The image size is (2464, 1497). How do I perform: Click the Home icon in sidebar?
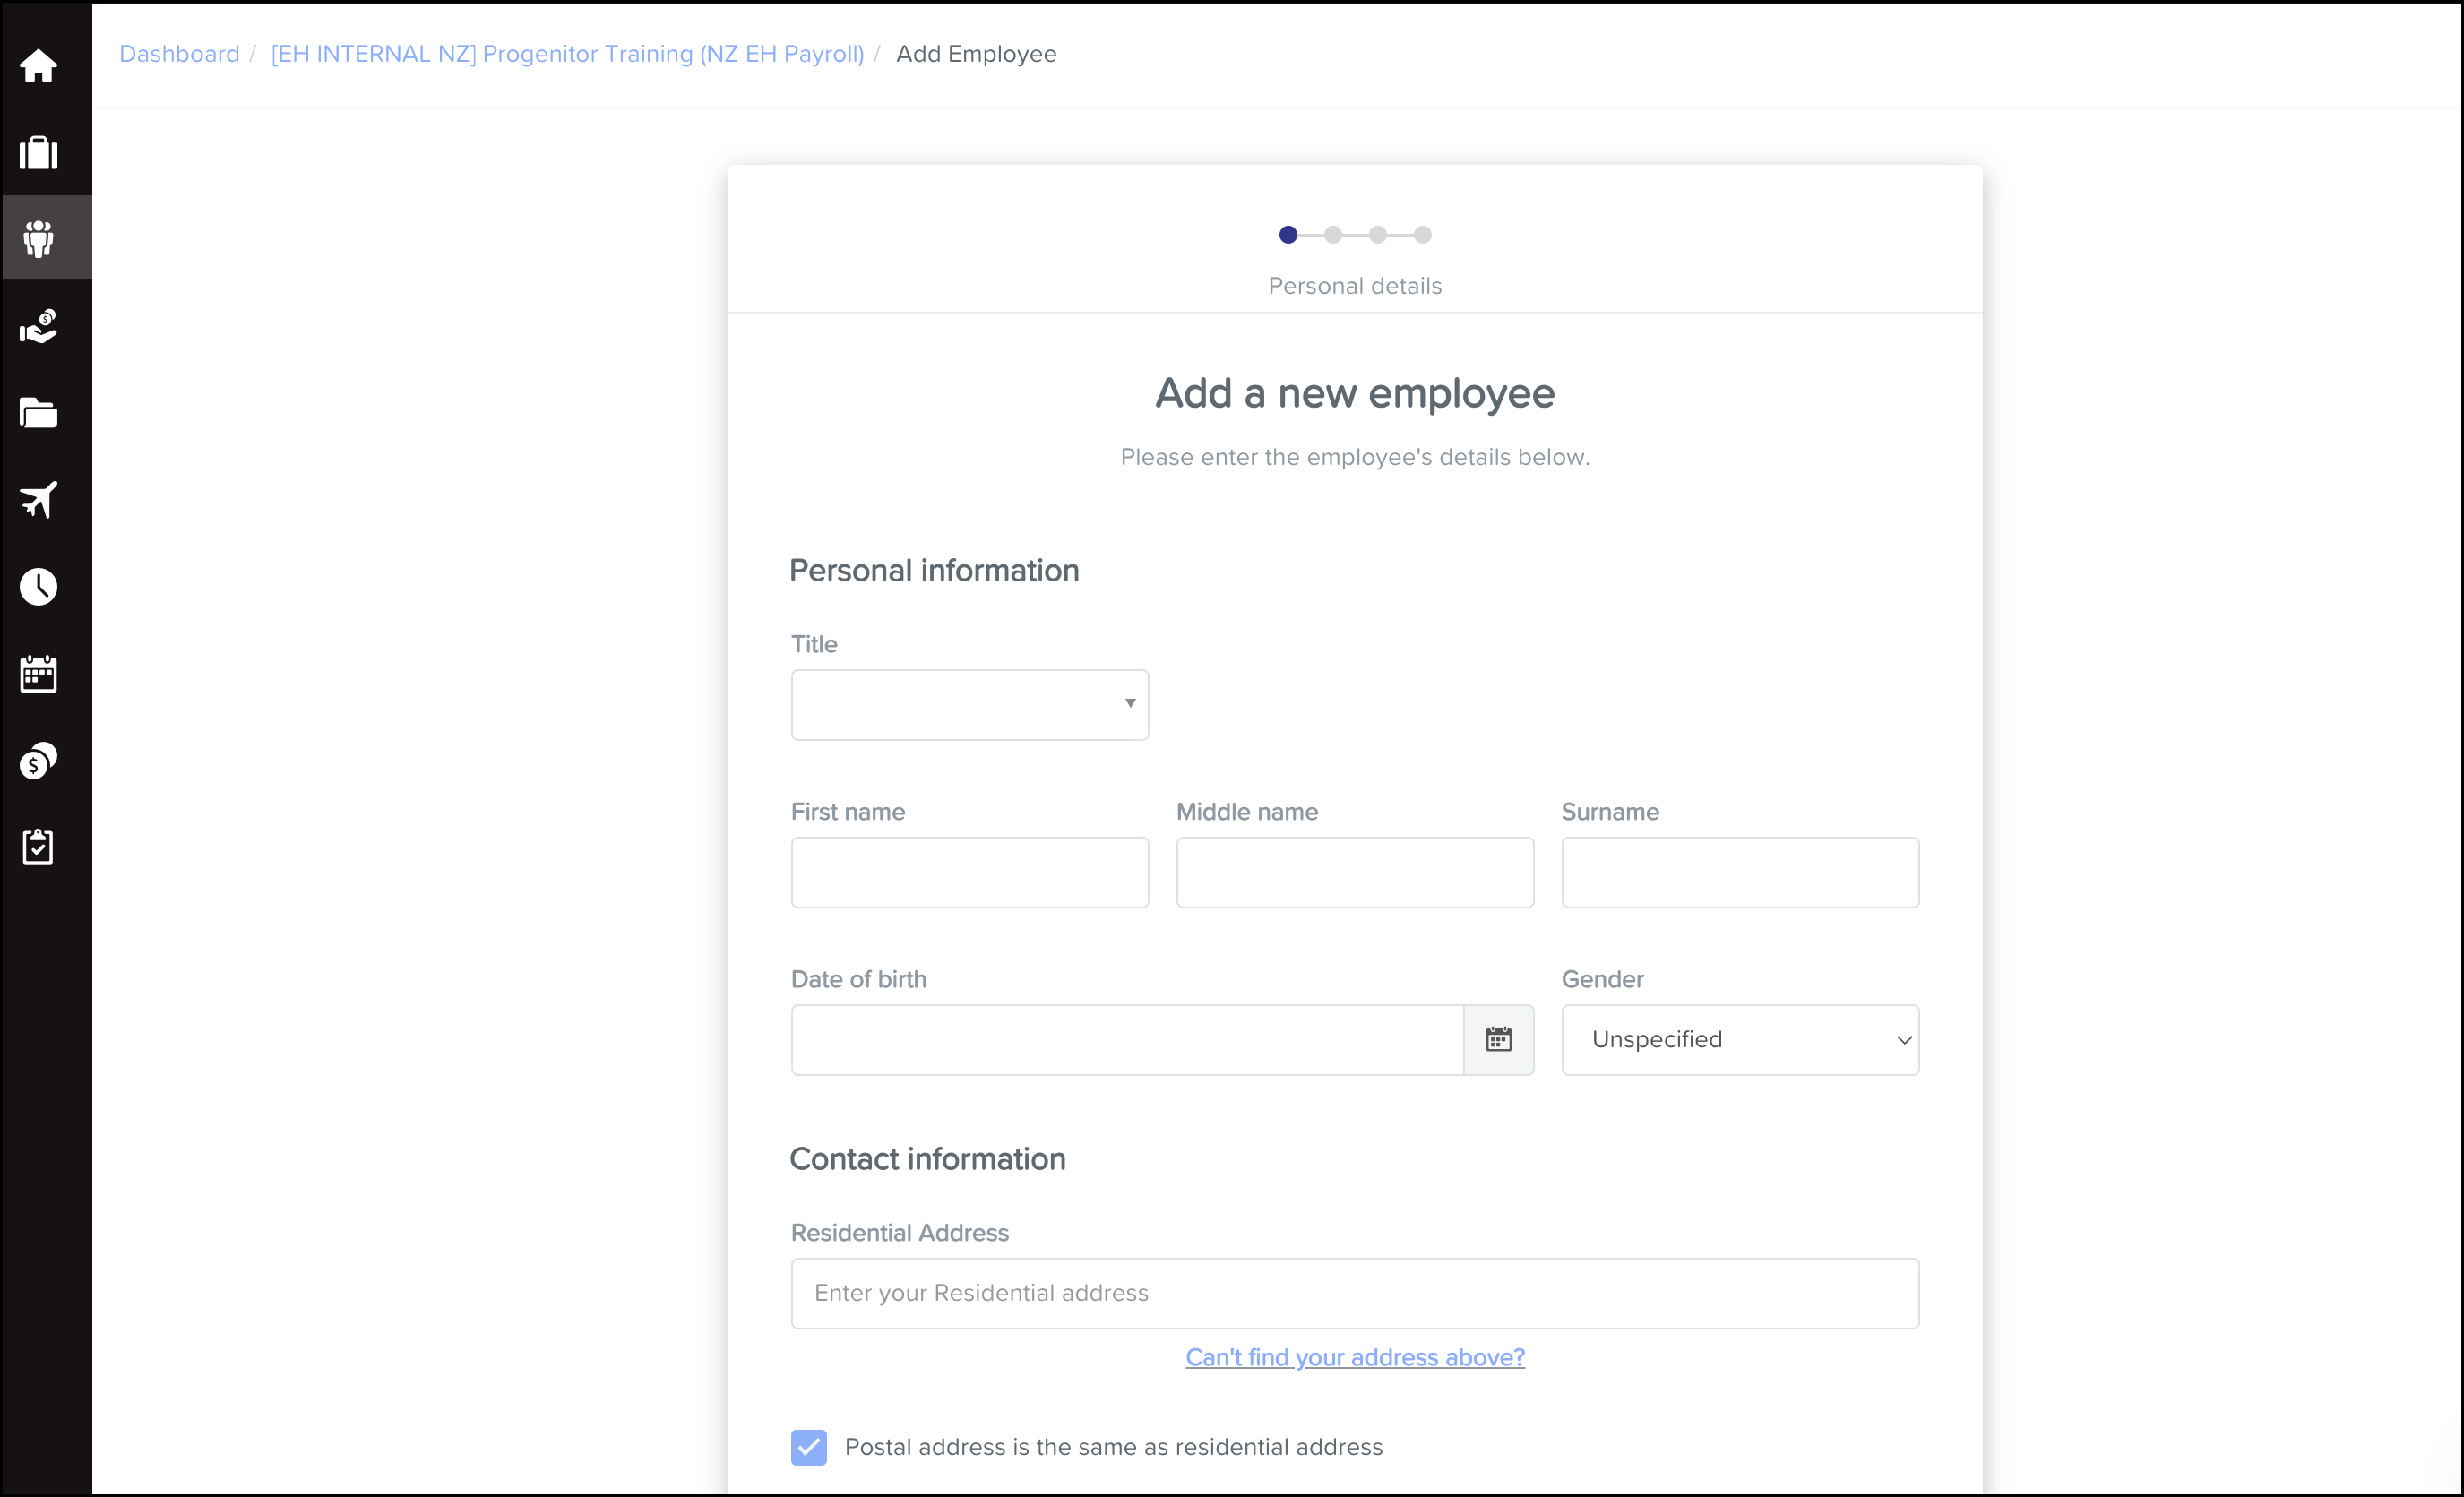pyautogui.click(x=38, y=66)
